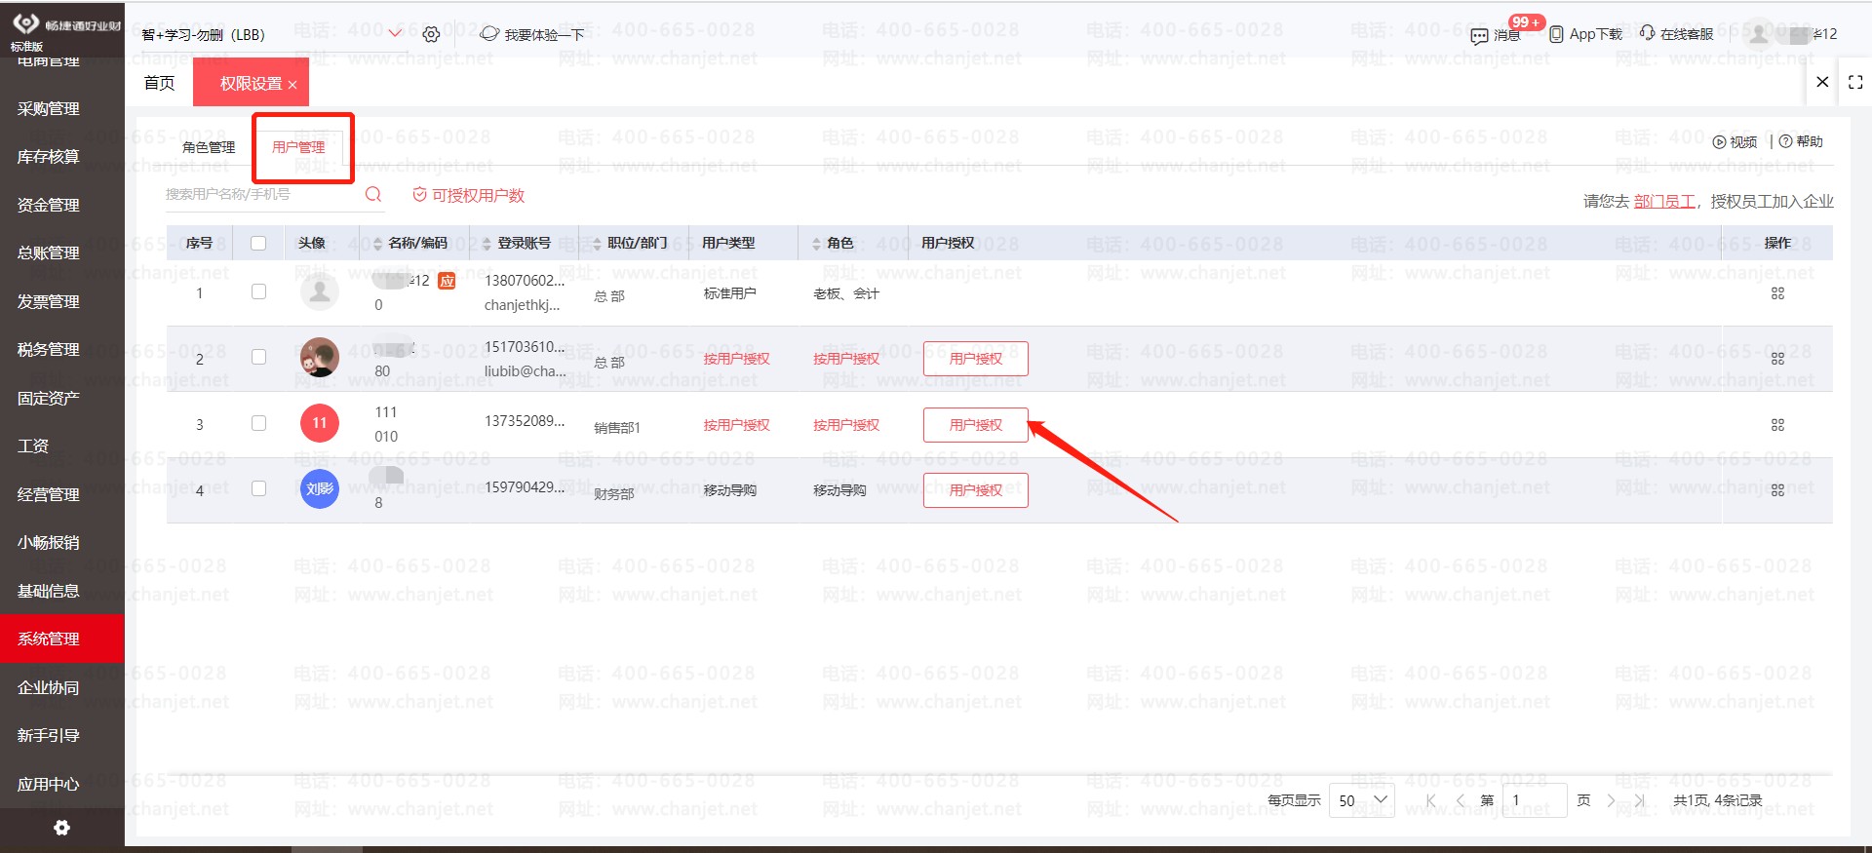Click the orange 应 badge in row 1

(447, 281)
